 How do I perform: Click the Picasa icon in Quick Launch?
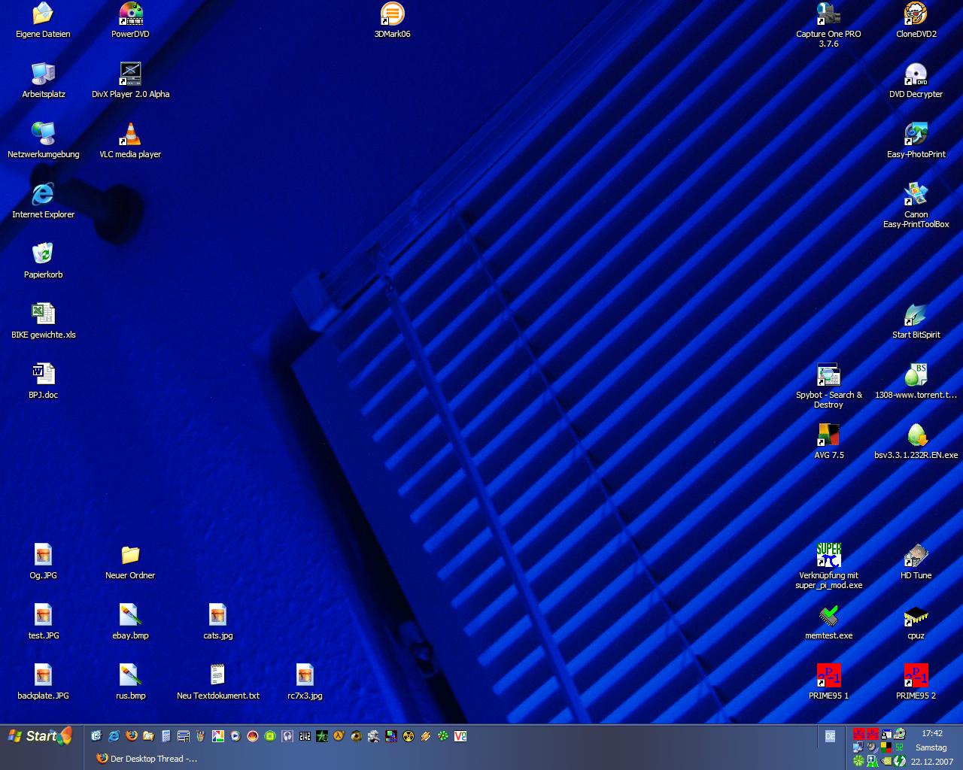(217, 736)
